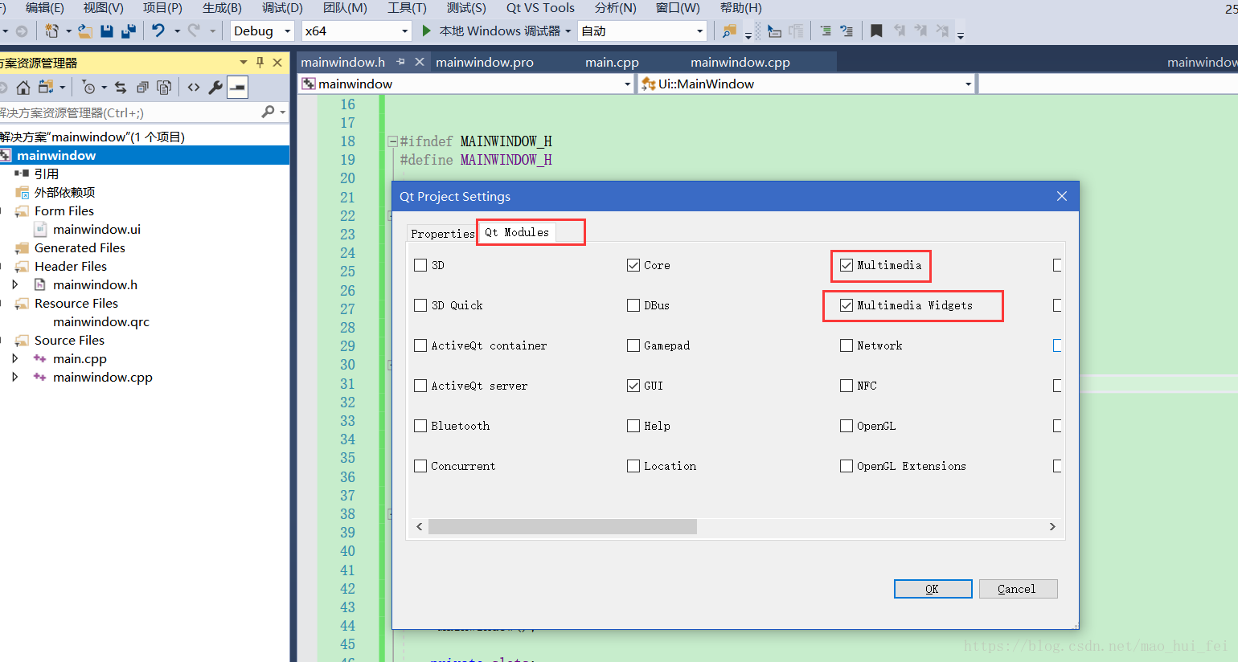Collapse the #ifndef code region on line 18

pos(392,141)
